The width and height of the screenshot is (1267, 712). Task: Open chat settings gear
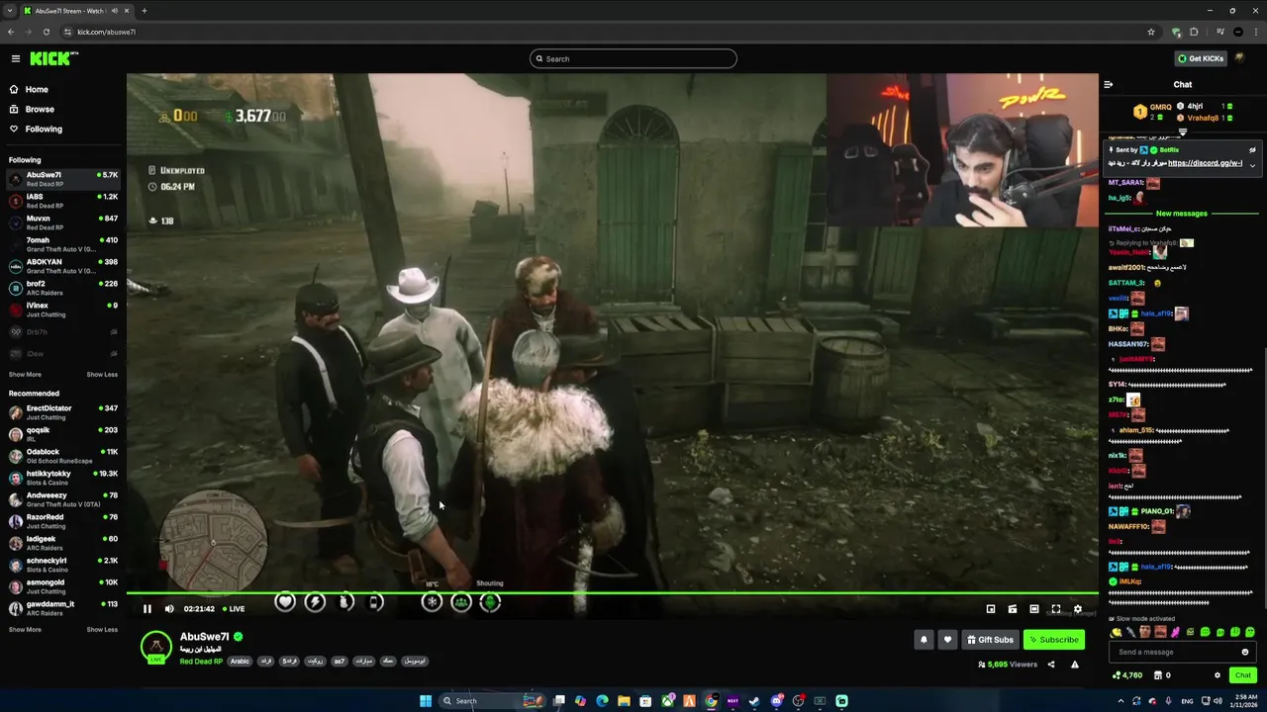click(1218, 675)
